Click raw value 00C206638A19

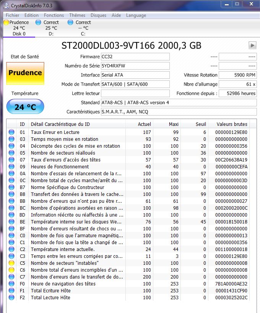pyautogui.click(x=231, y=160)
